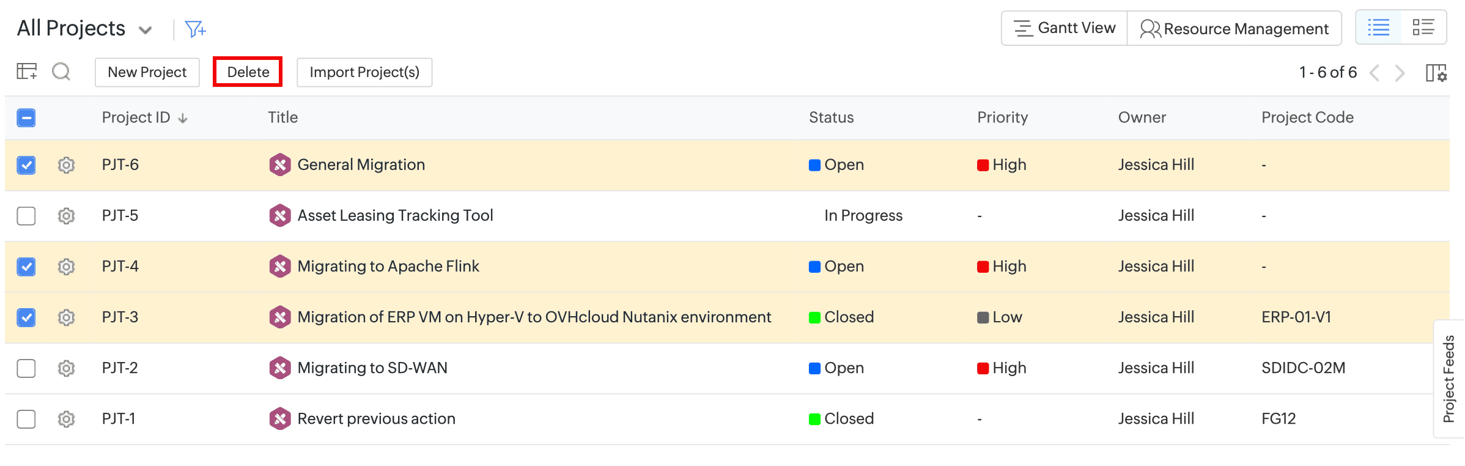
Task: Open gear settings for PJT-5 row
Action: 66,216
